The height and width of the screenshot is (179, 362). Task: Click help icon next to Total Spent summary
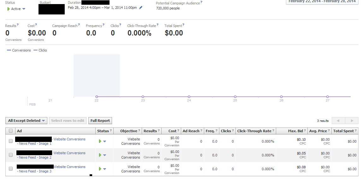tap(183, 24)
